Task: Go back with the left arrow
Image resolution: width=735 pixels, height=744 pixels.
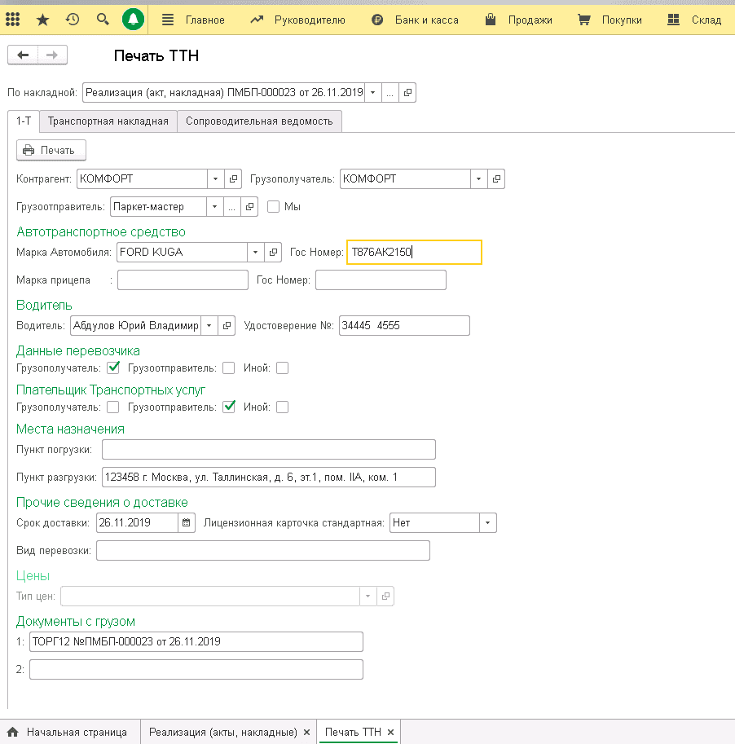Action: [x=23, y=55]
